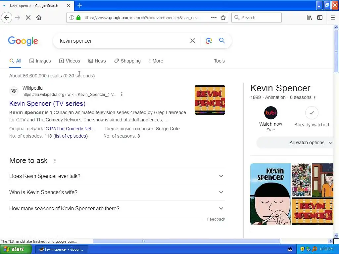Click the green padlock security icon

click(x=78, y=18)
